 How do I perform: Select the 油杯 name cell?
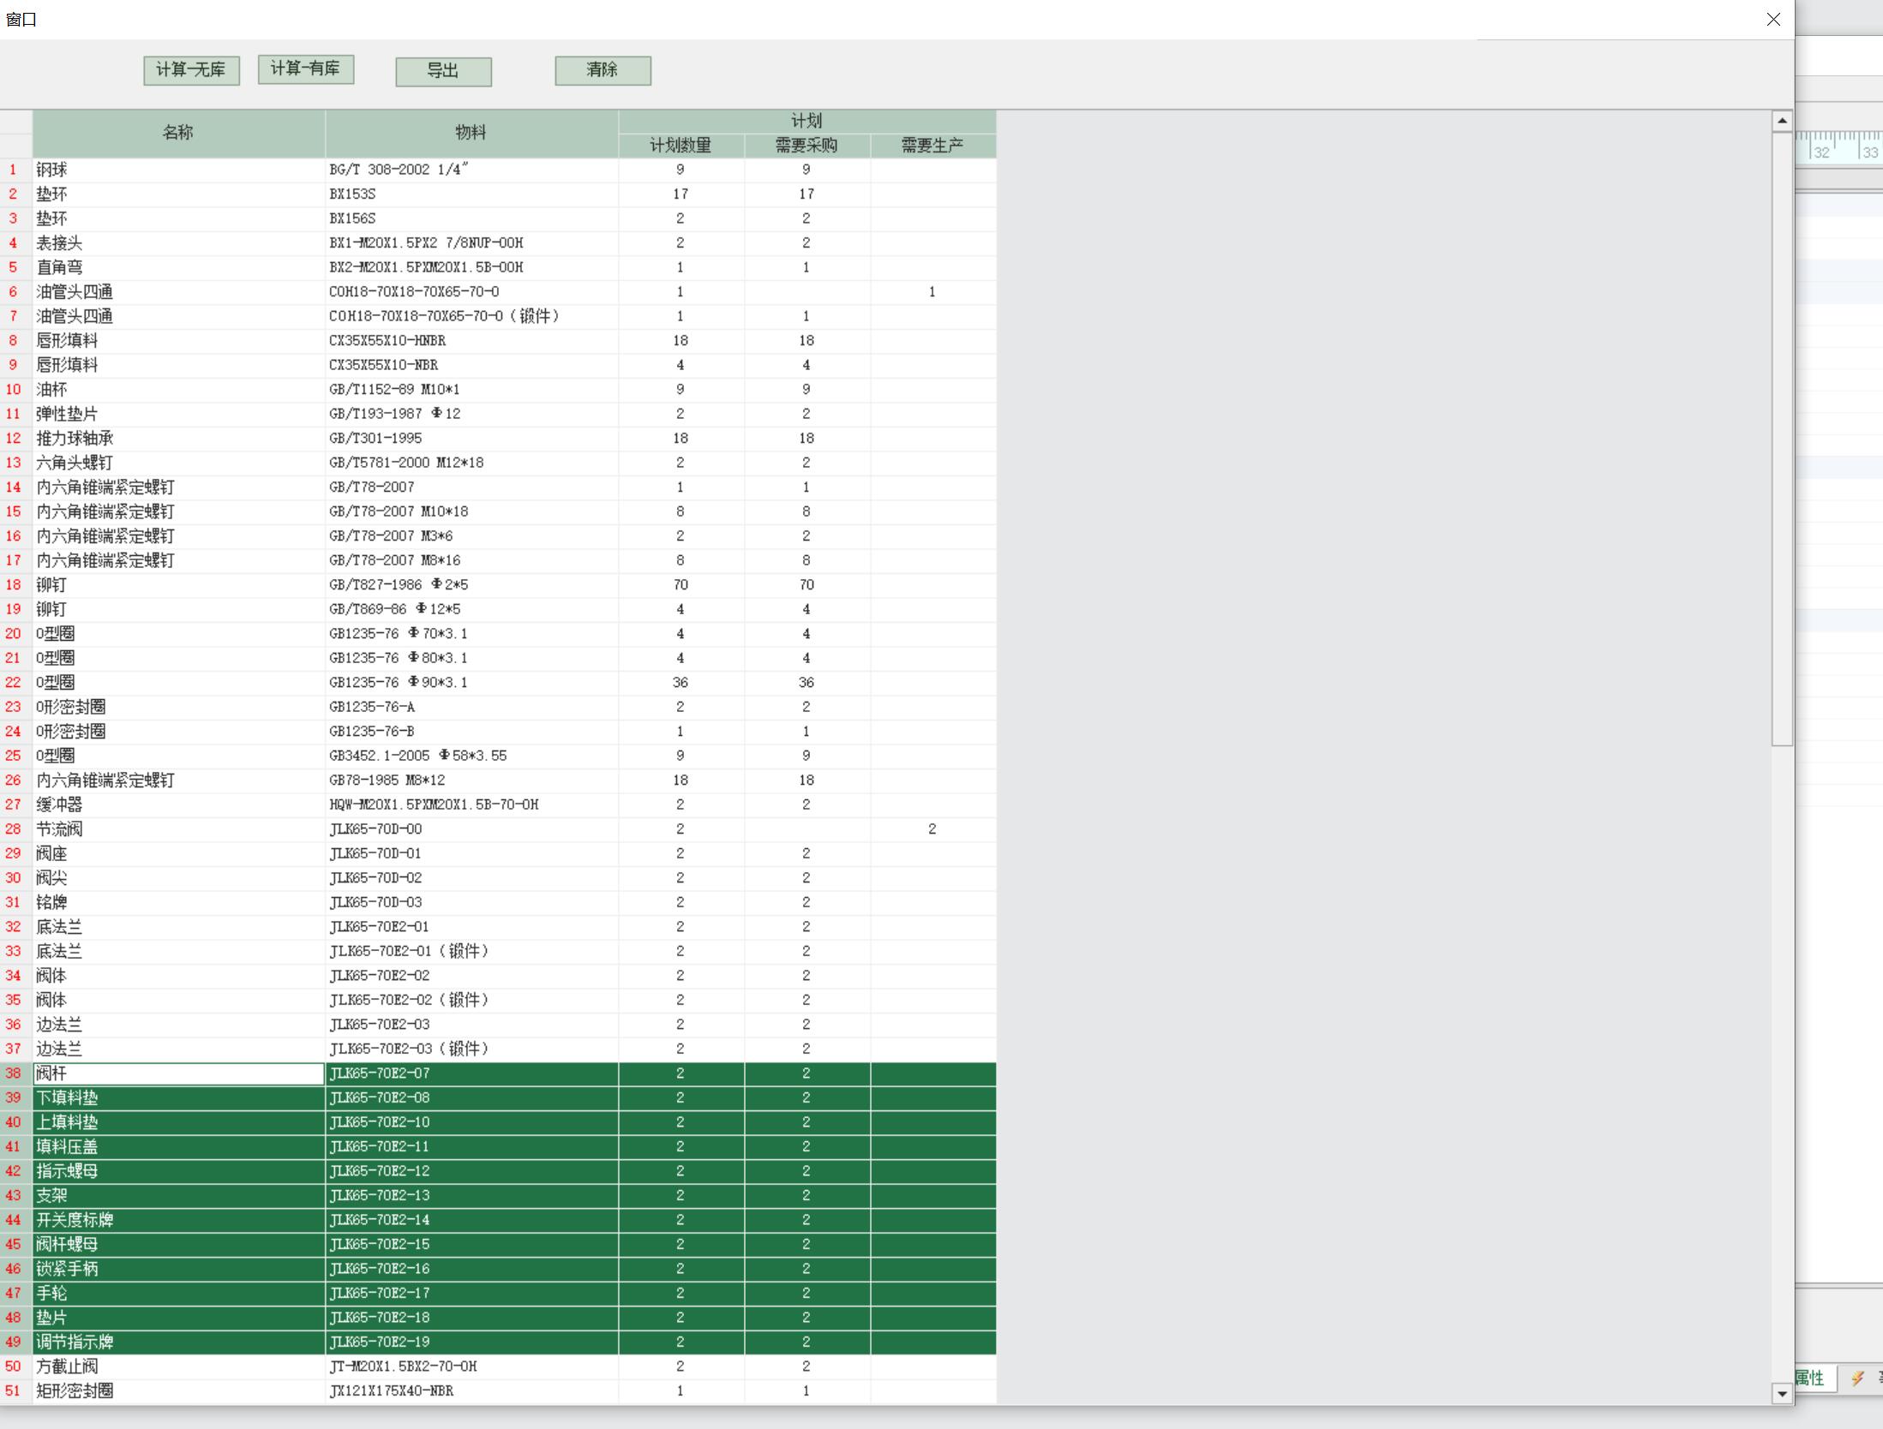point(178,390)
